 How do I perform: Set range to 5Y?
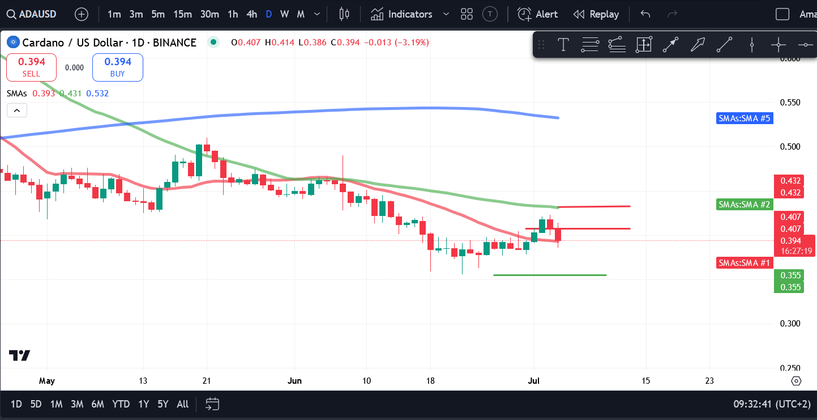163,404
